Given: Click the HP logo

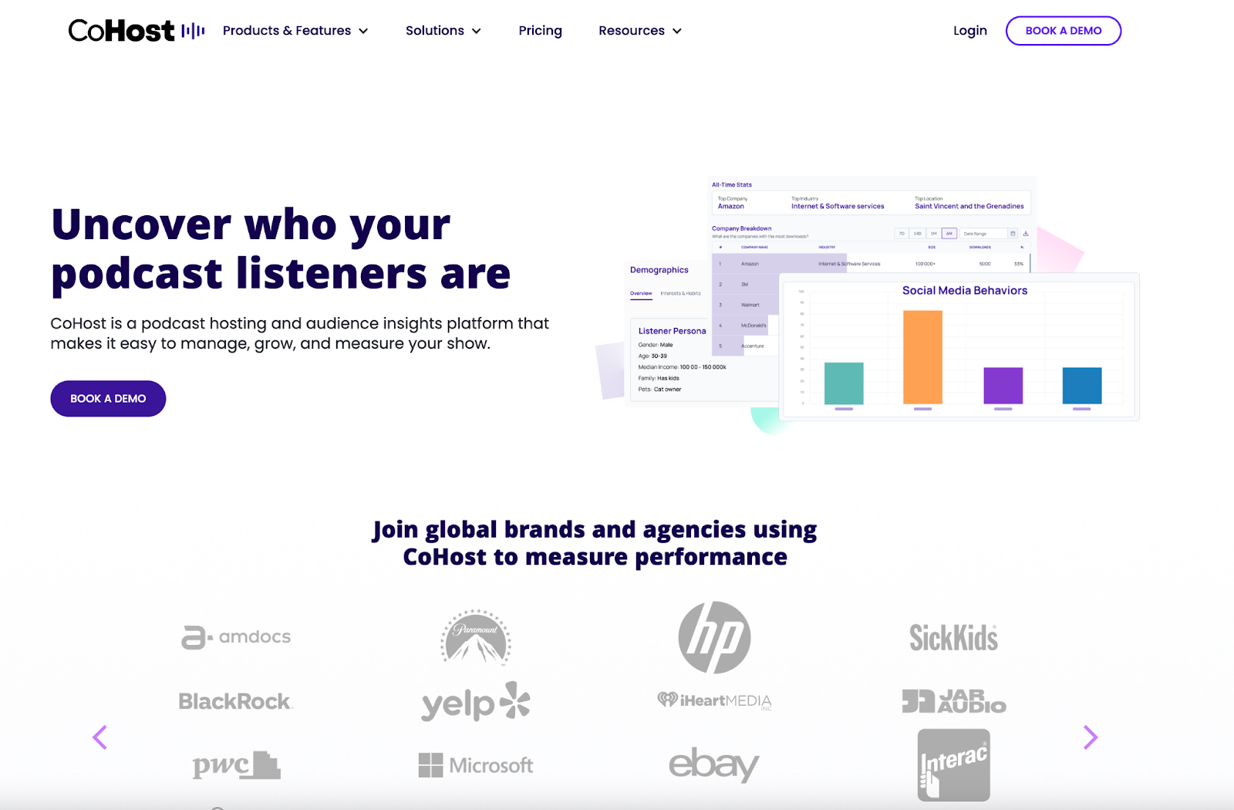Looking at the screenshot, I should click(x=714, y=637).
